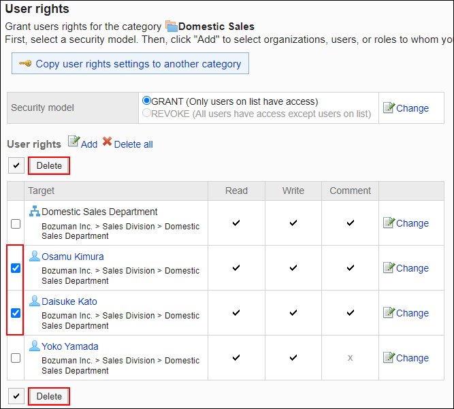This screenshot has width=454, height=409.
Task: Click the key icon beside Copy user rights
Action: [25, 63]
